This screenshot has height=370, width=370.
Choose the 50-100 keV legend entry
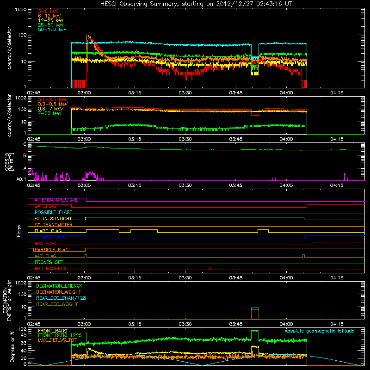click(x=52, y=30)
